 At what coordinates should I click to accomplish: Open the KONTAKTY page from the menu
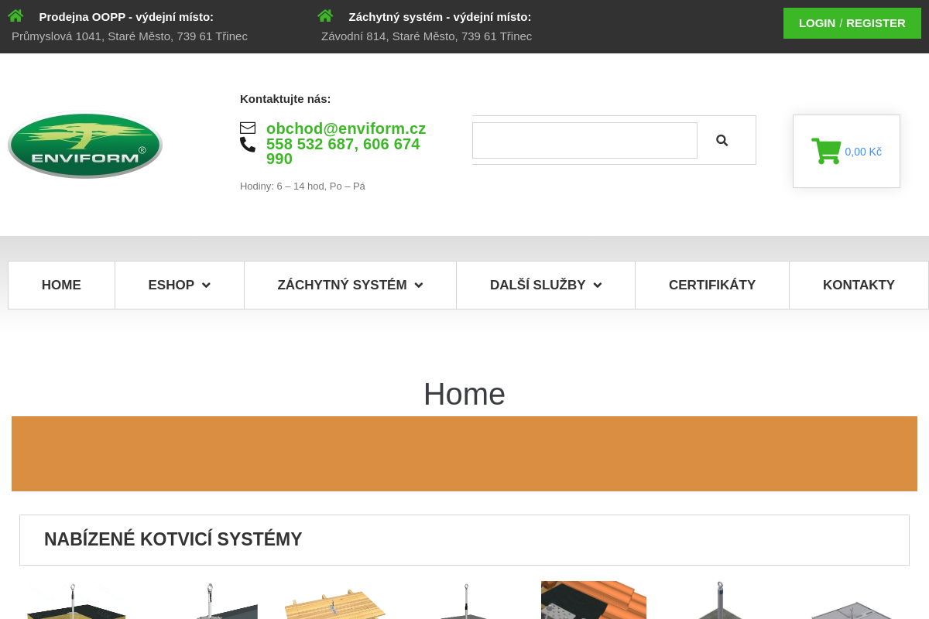coord(859,285)
